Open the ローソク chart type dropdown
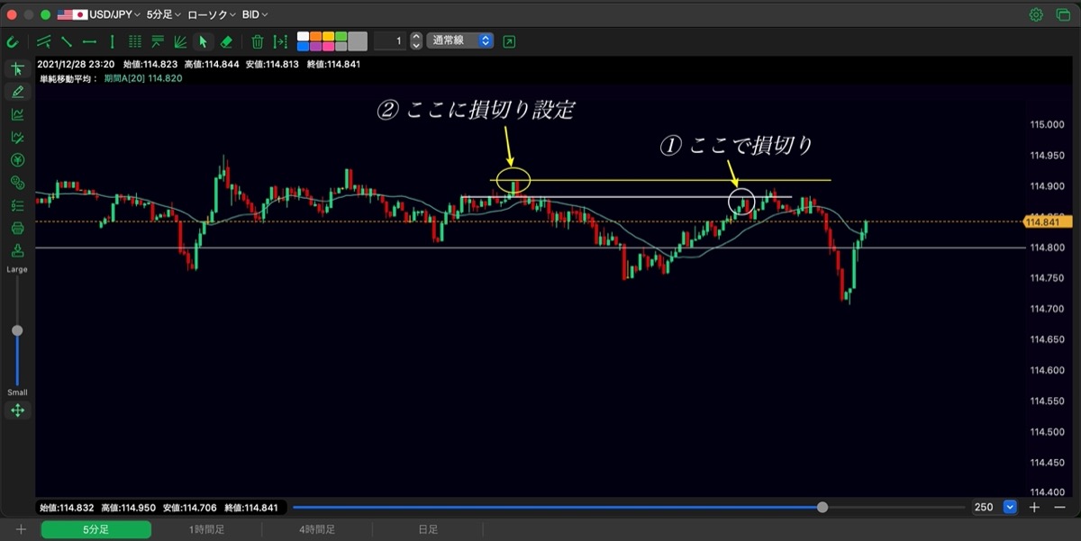The height and width of the screenshot is (541, 1081). [x=212, y=14]
